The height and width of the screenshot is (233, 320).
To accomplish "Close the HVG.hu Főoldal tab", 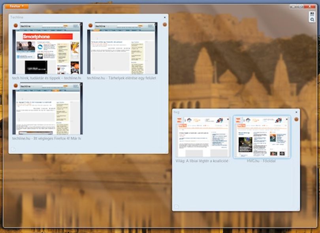I will click(x=287, y=119).
